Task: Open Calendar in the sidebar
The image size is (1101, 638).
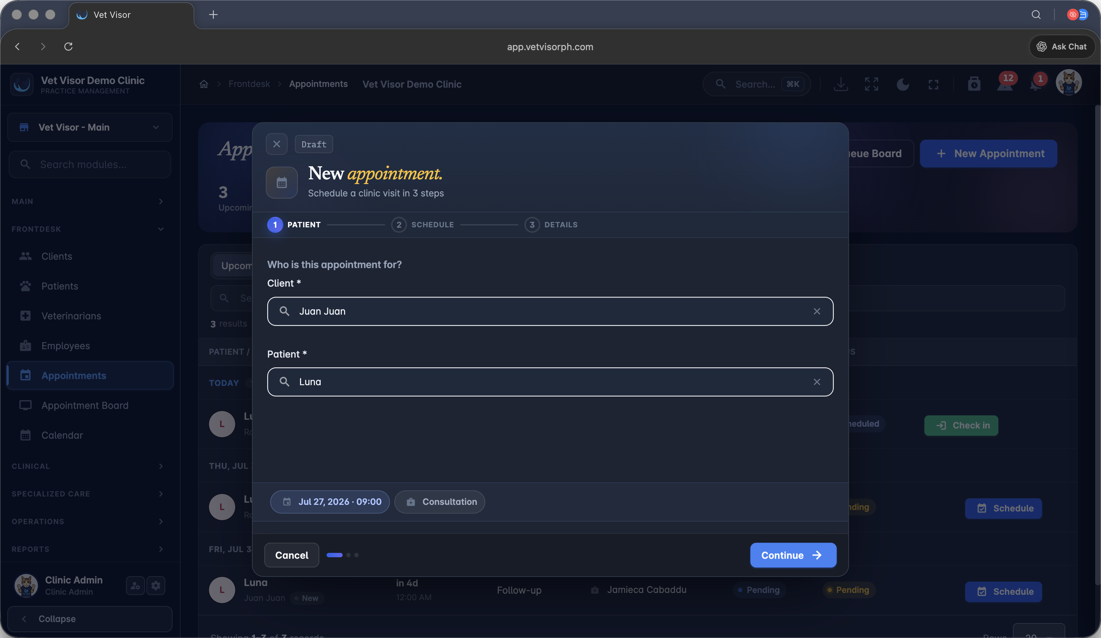Action: click(90, 435)
